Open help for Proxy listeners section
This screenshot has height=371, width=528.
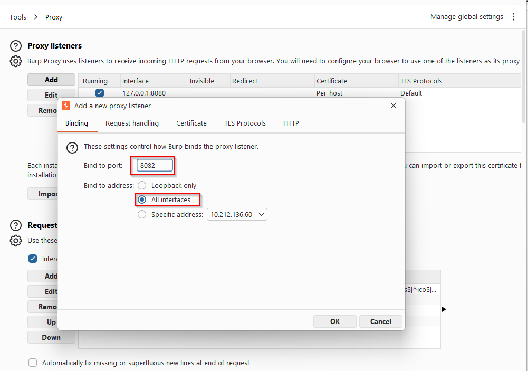point(16,46)
